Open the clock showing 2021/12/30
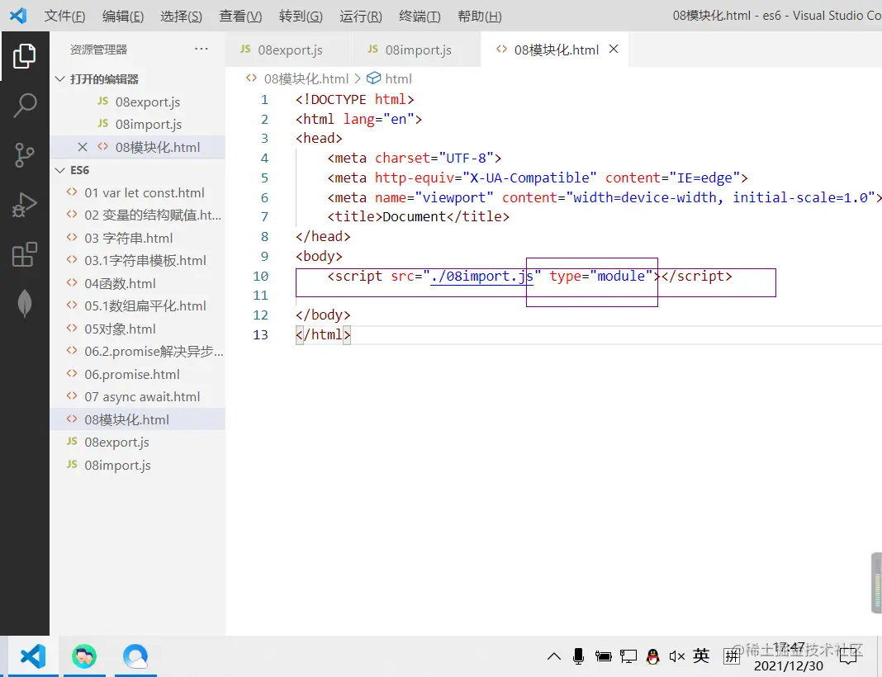Image resolution: width=882 pixels, height=677 pixels. point(788,656)
